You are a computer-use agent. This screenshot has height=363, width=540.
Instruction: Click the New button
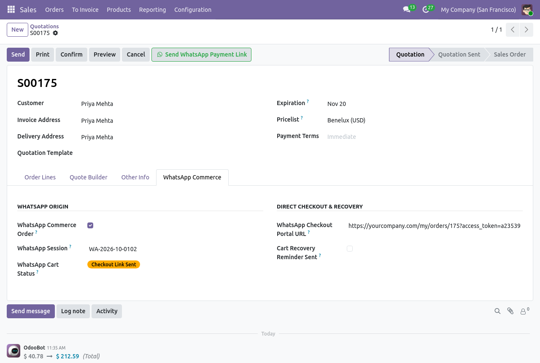point(17,30)
